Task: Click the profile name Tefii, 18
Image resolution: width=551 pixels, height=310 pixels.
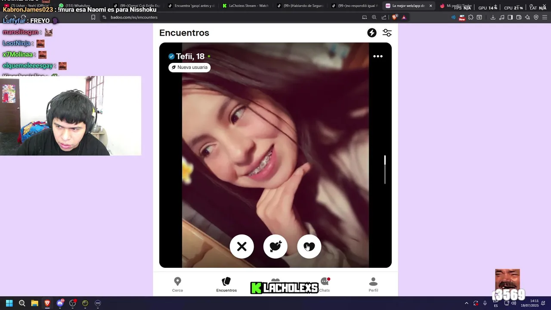Action: coord(190,56)
